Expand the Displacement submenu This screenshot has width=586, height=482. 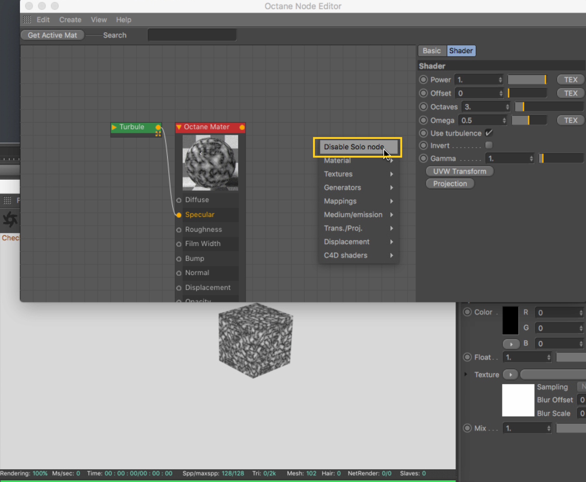click(x=358, y=242)
